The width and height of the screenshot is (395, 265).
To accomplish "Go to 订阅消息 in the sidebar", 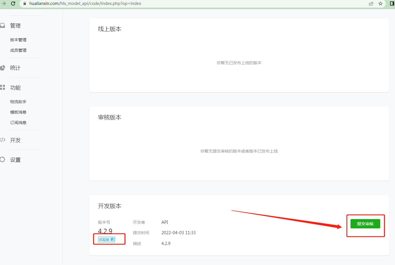I will point(18,123).
